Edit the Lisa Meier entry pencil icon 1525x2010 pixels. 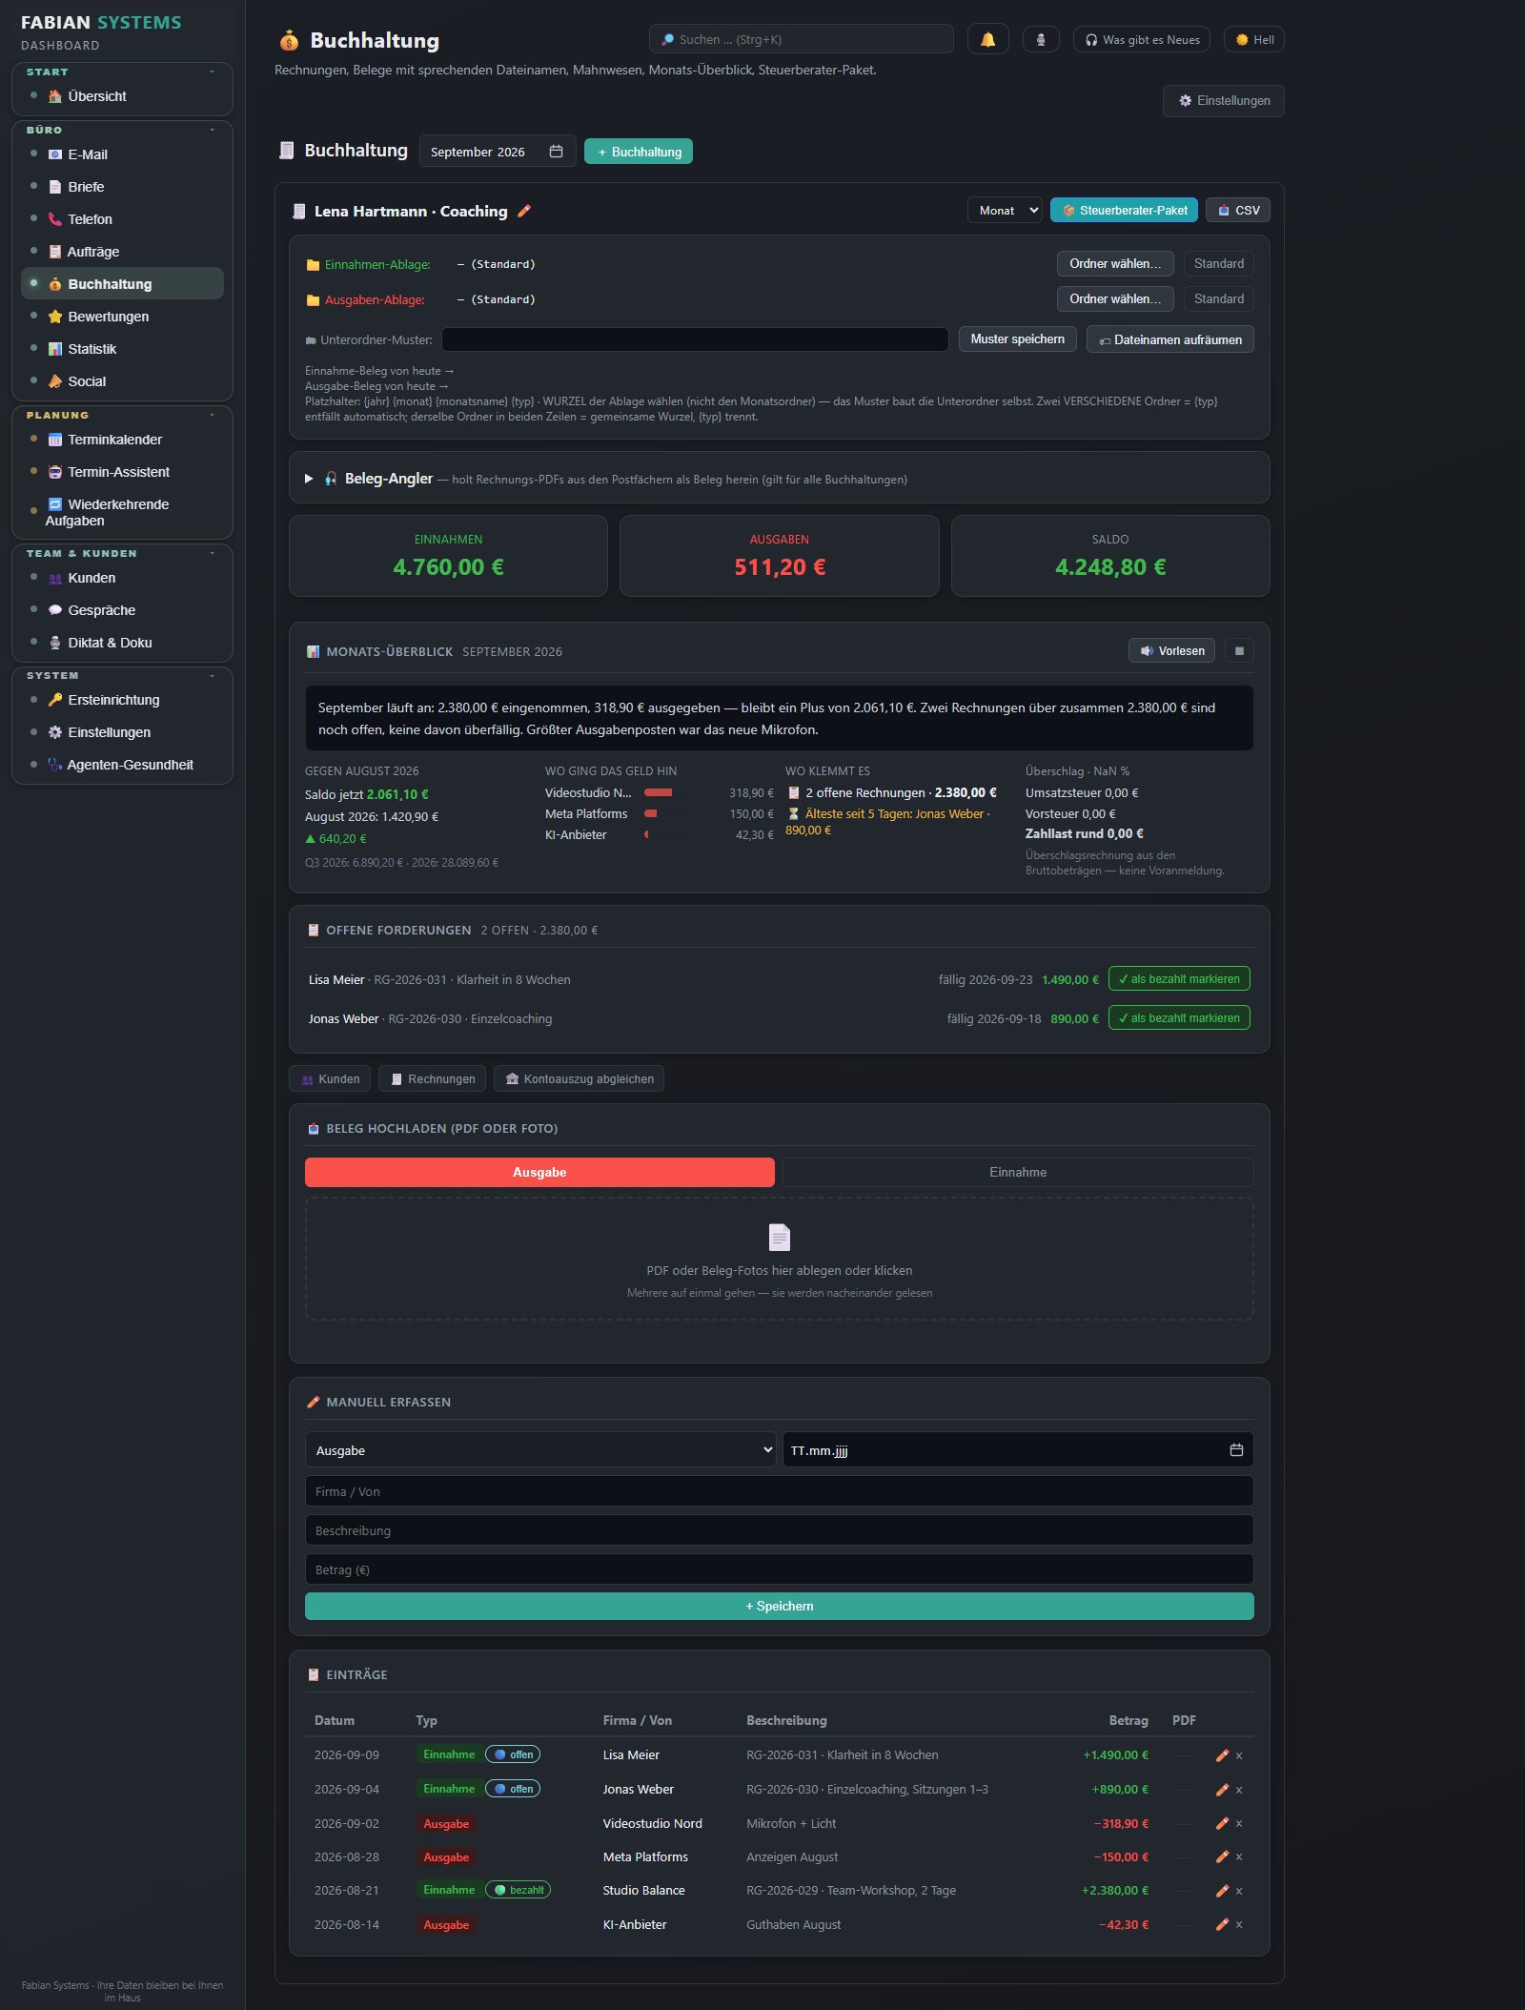[x=1222, y=1755]
